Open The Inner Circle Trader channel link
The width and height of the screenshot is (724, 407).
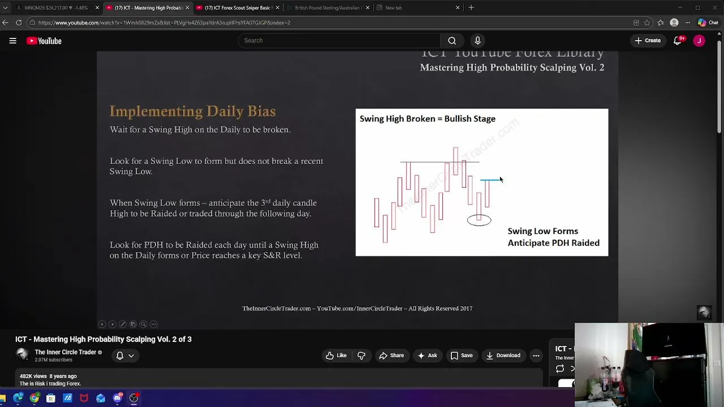[65, 352]
